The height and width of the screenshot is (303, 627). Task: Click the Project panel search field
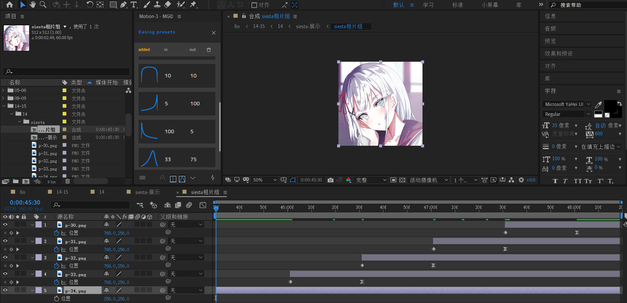(x=66, y=71)
